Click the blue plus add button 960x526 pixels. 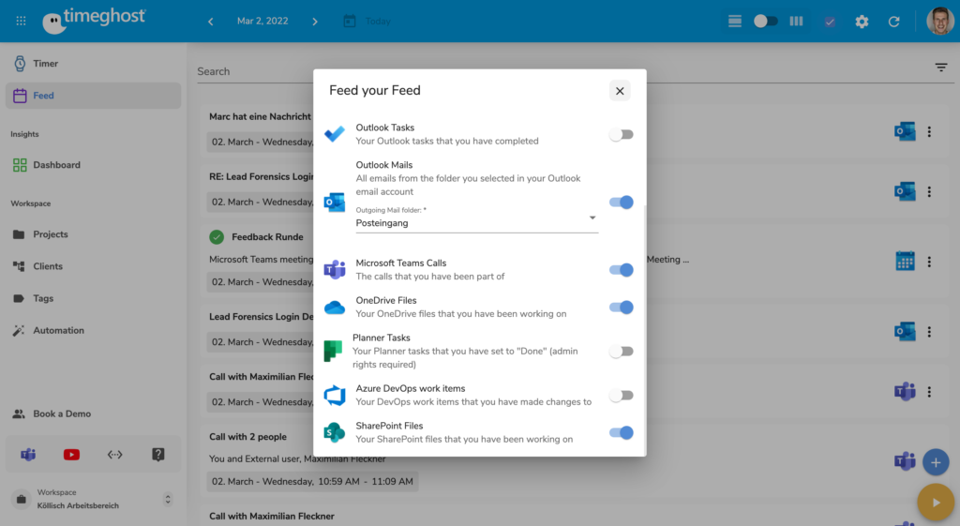(x=935, y=461)
